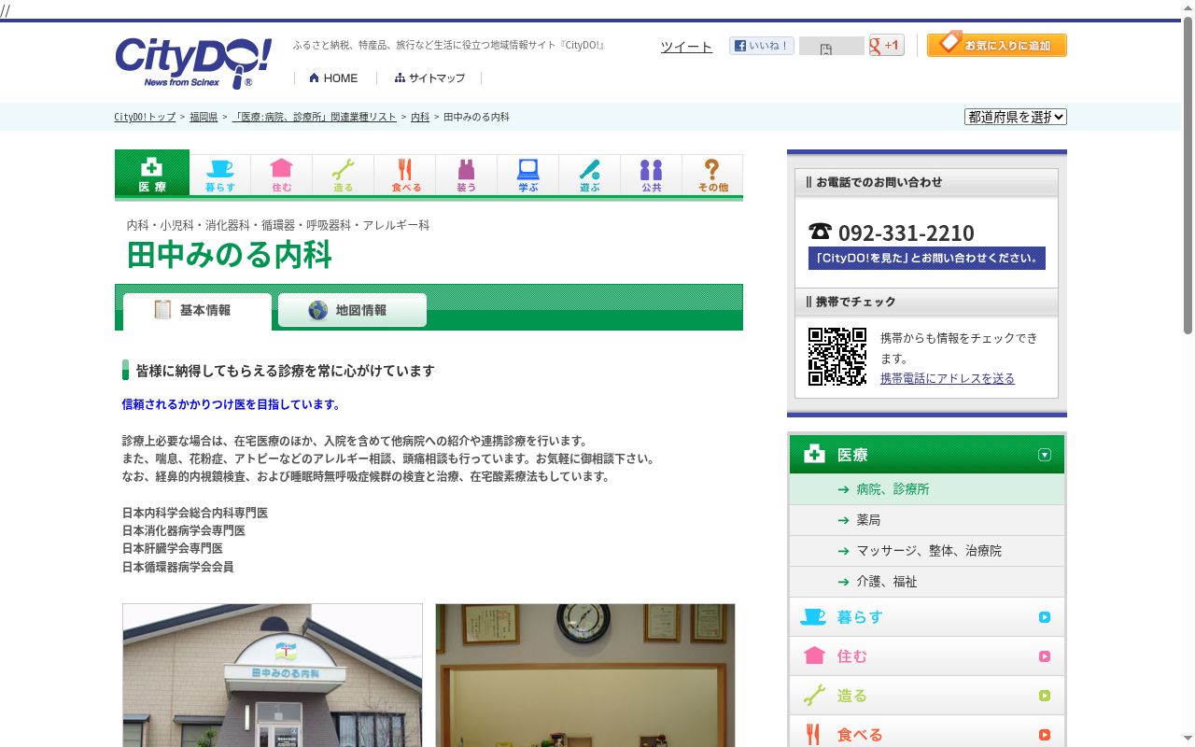Click 携帯電話にアドレスを送る link

[948, 378]
